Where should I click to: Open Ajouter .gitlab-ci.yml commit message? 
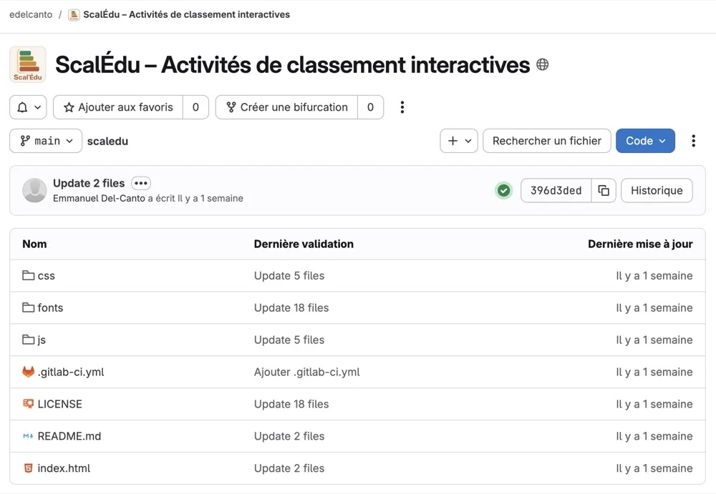click(307, 372)
